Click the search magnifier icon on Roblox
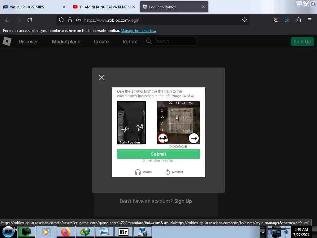This screenshot has width=317, height=238. (149, 41)
